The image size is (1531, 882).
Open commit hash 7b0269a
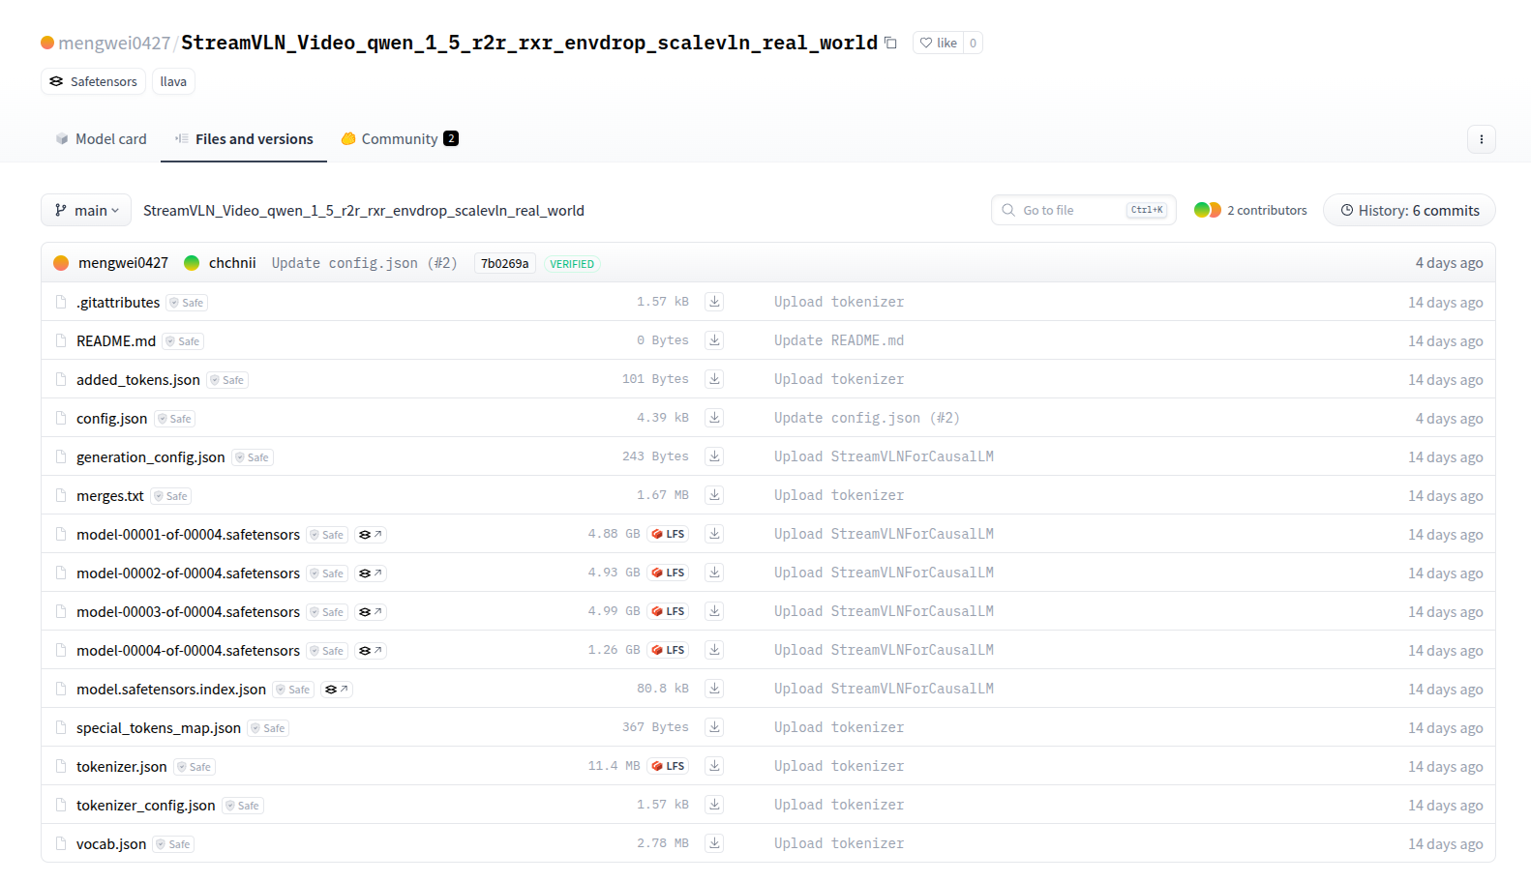505,263
